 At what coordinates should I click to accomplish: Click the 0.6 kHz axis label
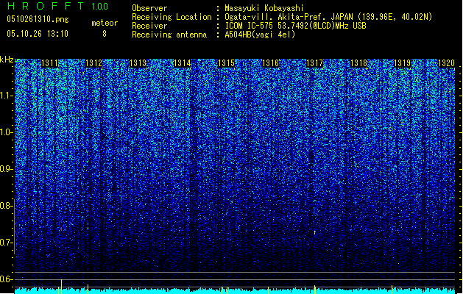(6, 279)
